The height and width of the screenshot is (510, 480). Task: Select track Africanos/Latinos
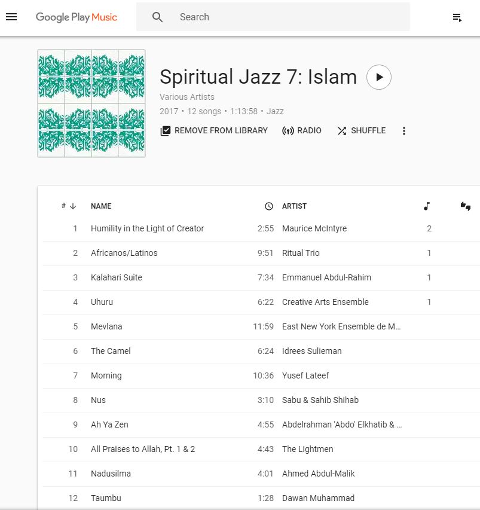click(124, 253)
